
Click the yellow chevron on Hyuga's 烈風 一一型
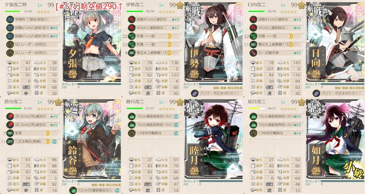coord(291,36)
